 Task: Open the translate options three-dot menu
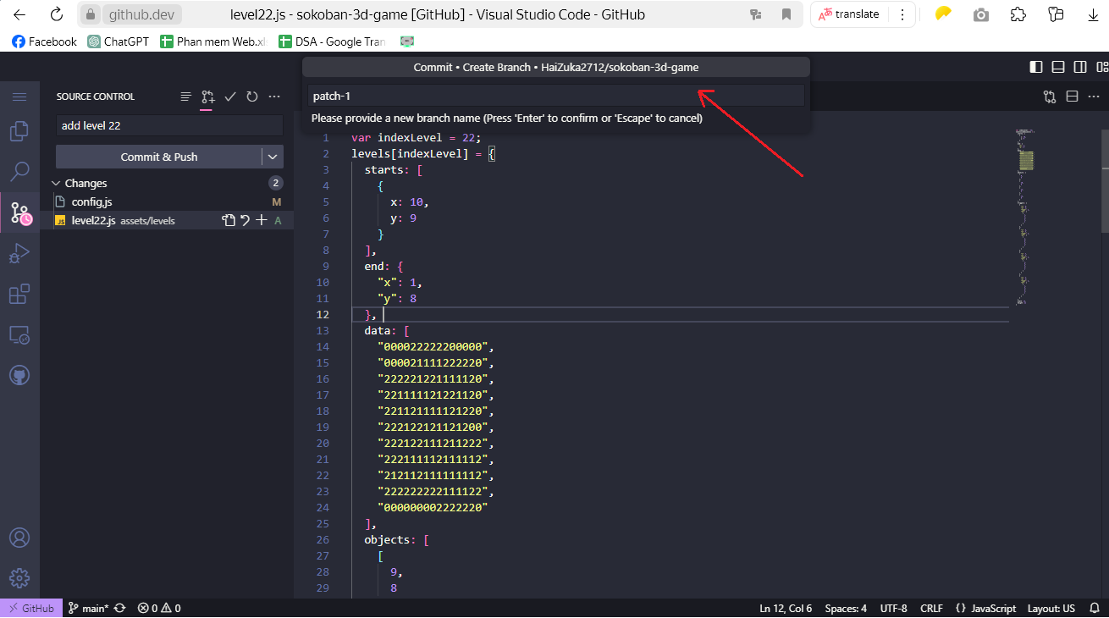pos(902,14)
